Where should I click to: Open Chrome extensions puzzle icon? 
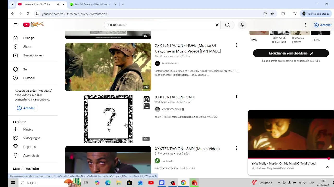pyautogui.click(x=283, y=14)
